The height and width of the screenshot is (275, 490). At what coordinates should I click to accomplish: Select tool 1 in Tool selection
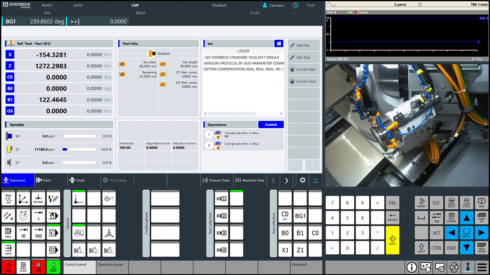(222, 199)
